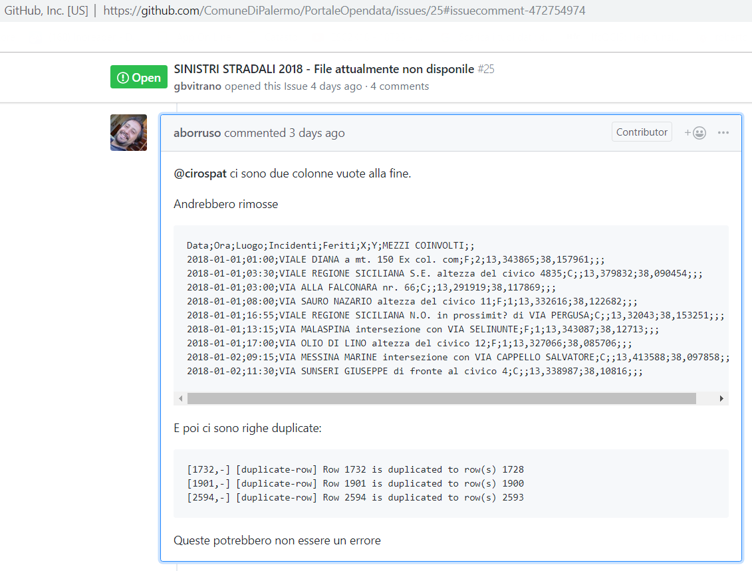This screenshot has height=571, width=752.
Task: Click the '4 comments' text
Action: [400, 86]
